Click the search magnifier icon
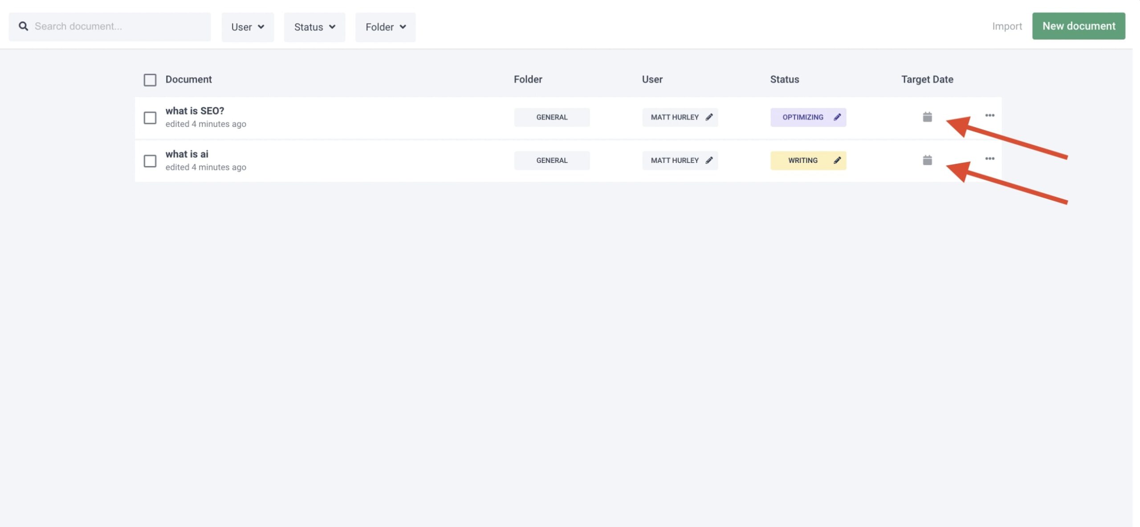The height and width of the screenshot is (527, 1140). point(23,26)
